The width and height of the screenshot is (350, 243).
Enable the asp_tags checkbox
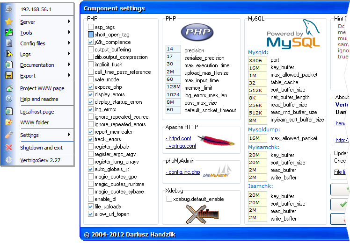[x=90, y=27]
